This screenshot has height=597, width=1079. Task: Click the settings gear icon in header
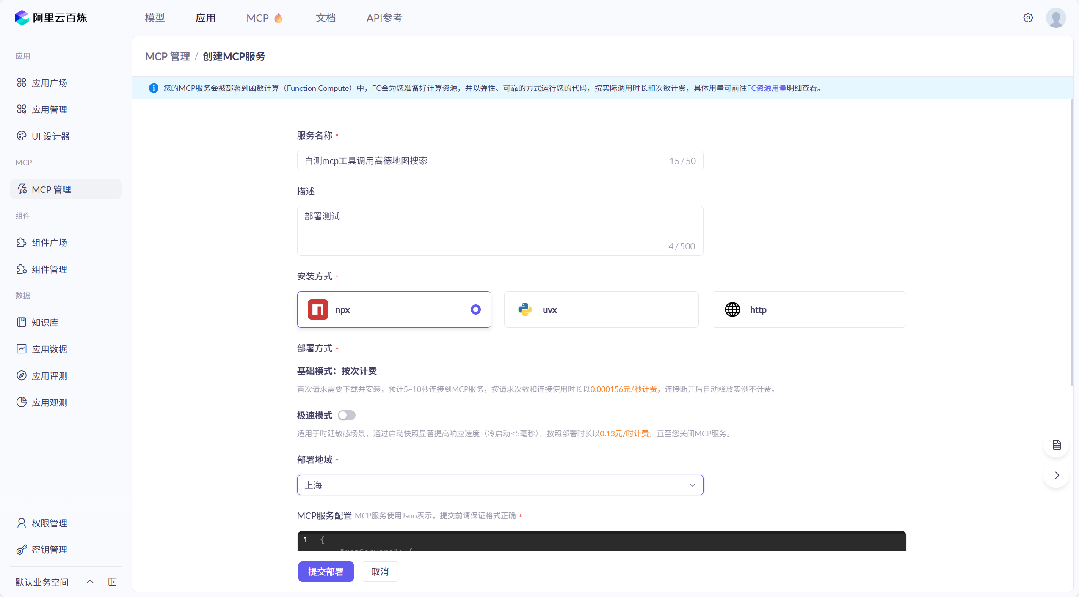[1028, 18]
